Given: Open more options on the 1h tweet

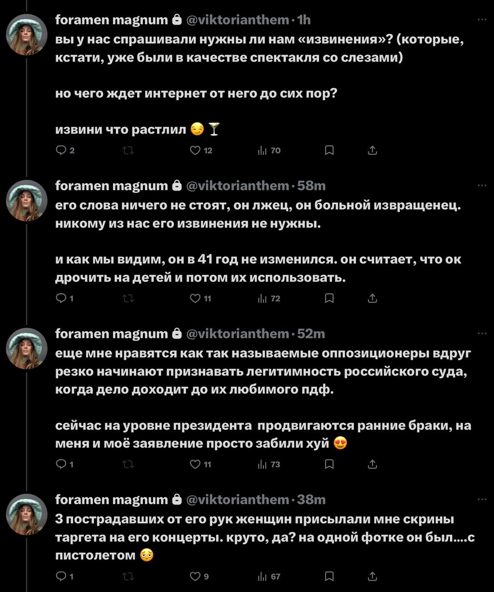Looking at the screenshot, I should [x=481, y=19].
